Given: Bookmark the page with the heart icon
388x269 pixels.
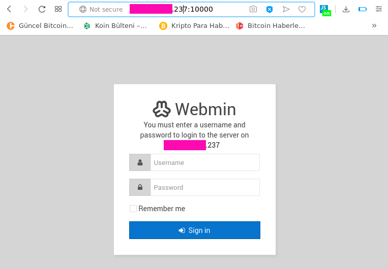Looking at the screenshot, I should (x=302, y=9).
